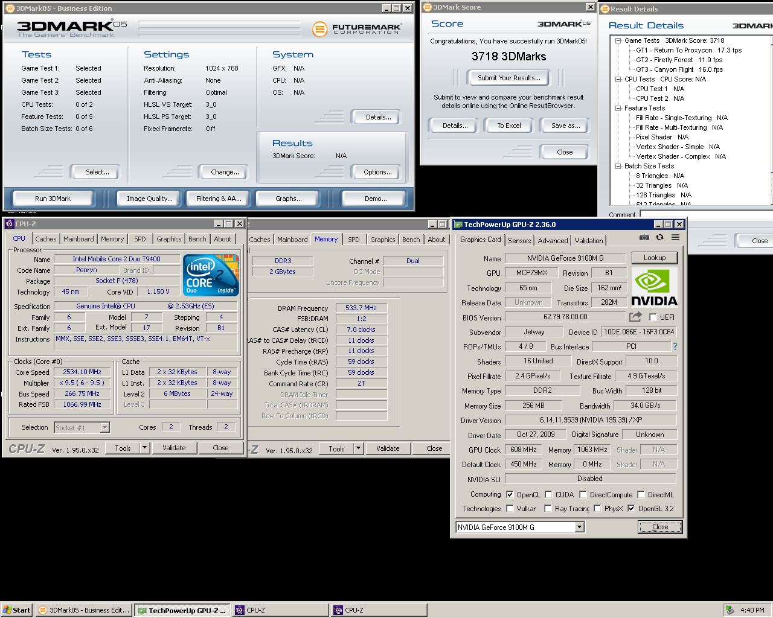Toggle the OpenGL 3.2 checkbox
Screen dimensions: 773x618
click(631, 508)
